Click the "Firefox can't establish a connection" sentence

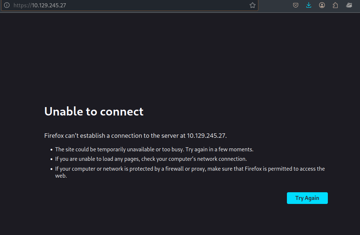(x=136, y=136)
